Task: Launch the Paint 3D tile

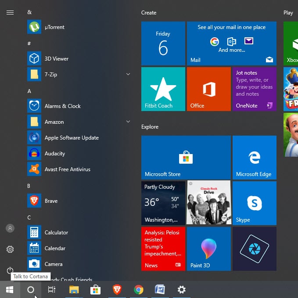Action: point(208,249)
